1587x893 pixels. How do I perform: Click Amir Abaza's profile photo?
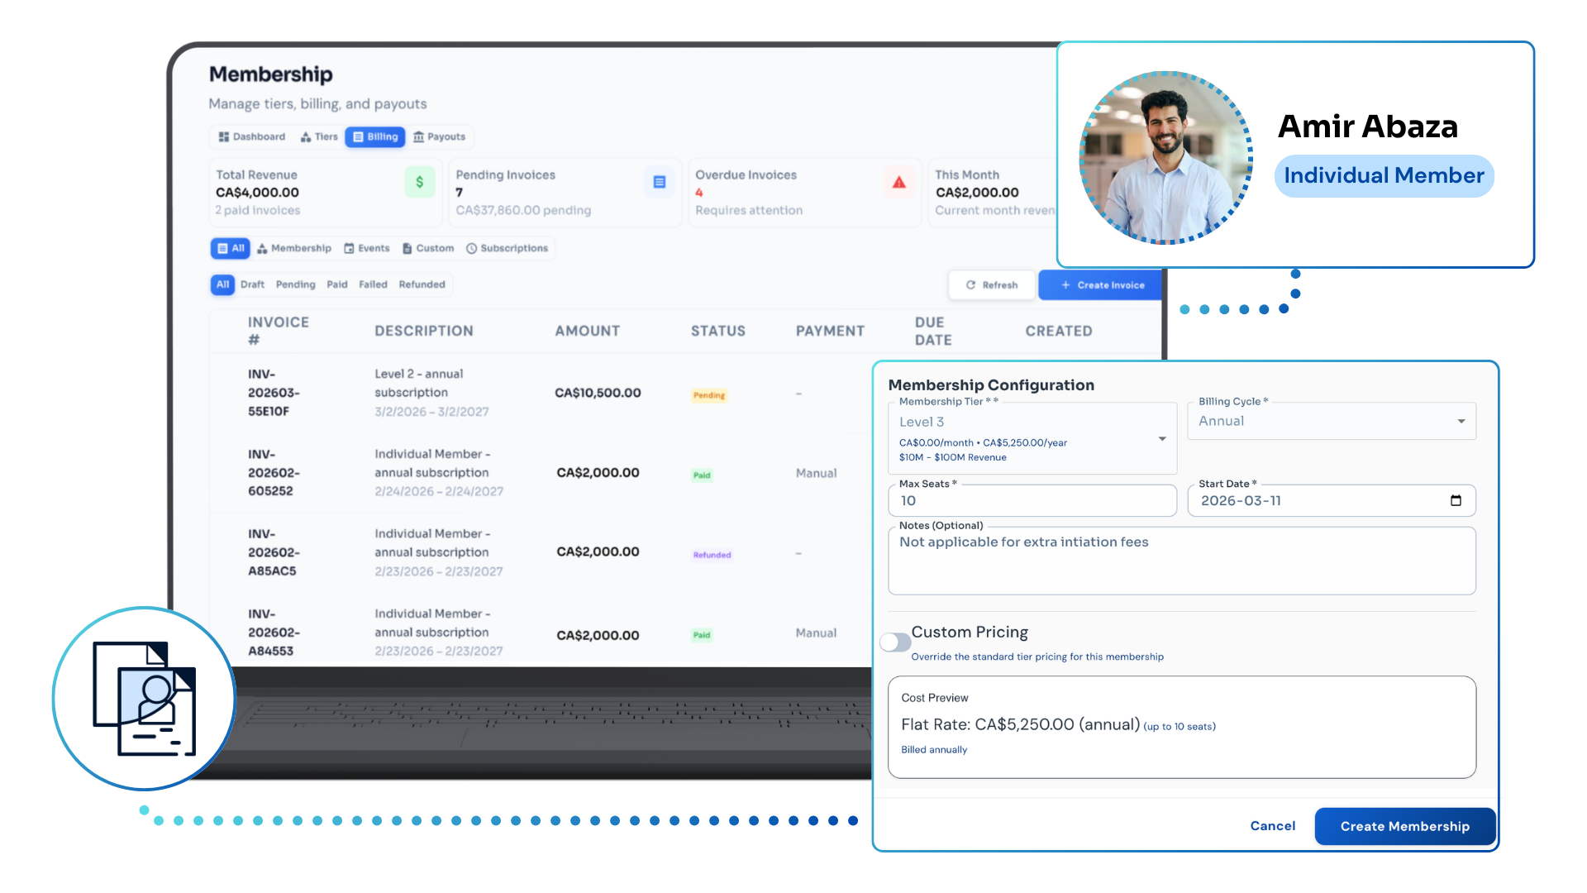tap(1165, 157)
